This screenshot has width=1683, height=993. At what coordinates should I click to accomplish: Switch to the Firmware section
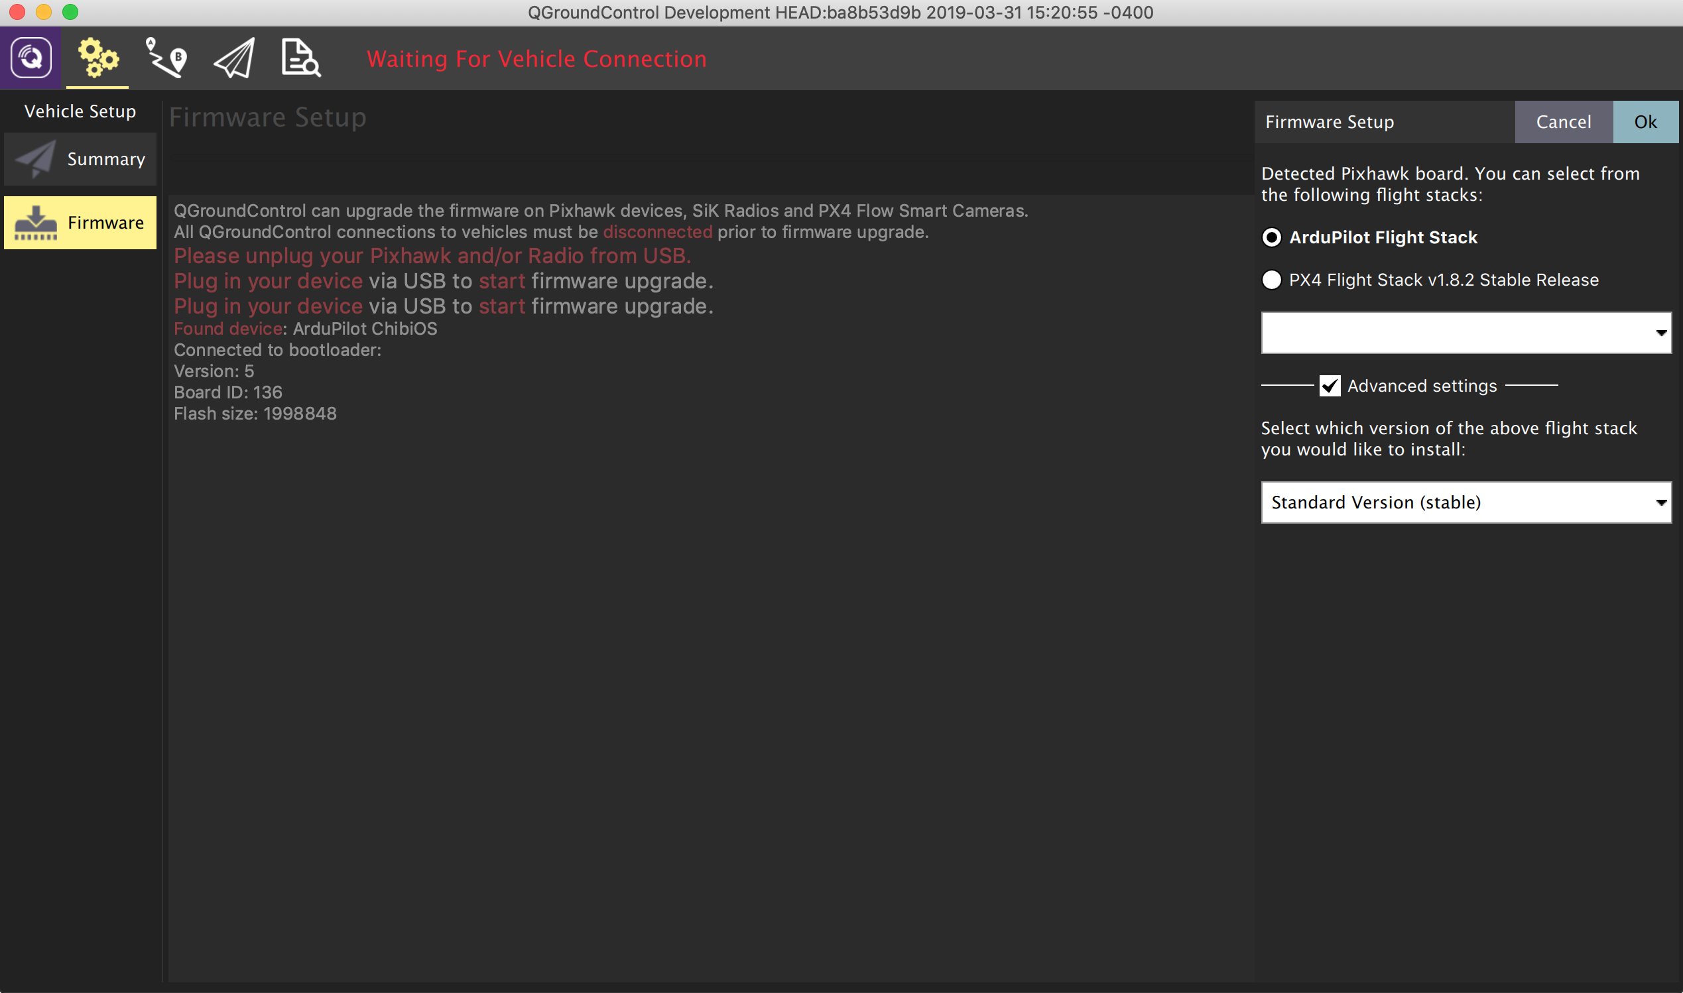[x=105, y=222]
